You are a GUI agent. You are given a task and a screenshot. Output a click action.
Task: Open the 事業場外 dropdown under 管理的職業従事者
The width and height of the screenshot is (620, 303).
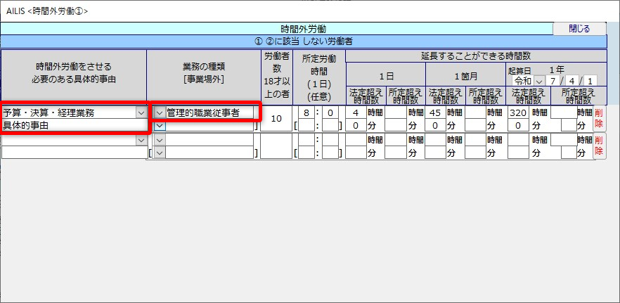[x=160, y=125]
